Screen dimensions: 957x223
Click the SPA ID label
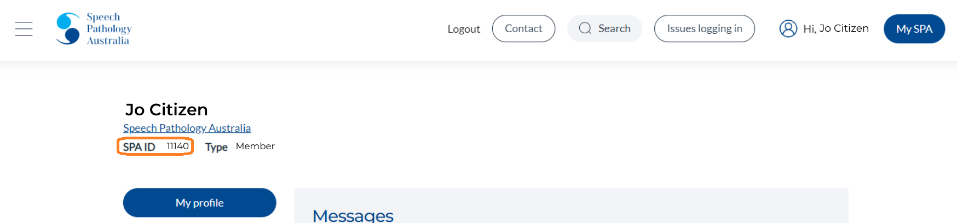coord(139,147)
